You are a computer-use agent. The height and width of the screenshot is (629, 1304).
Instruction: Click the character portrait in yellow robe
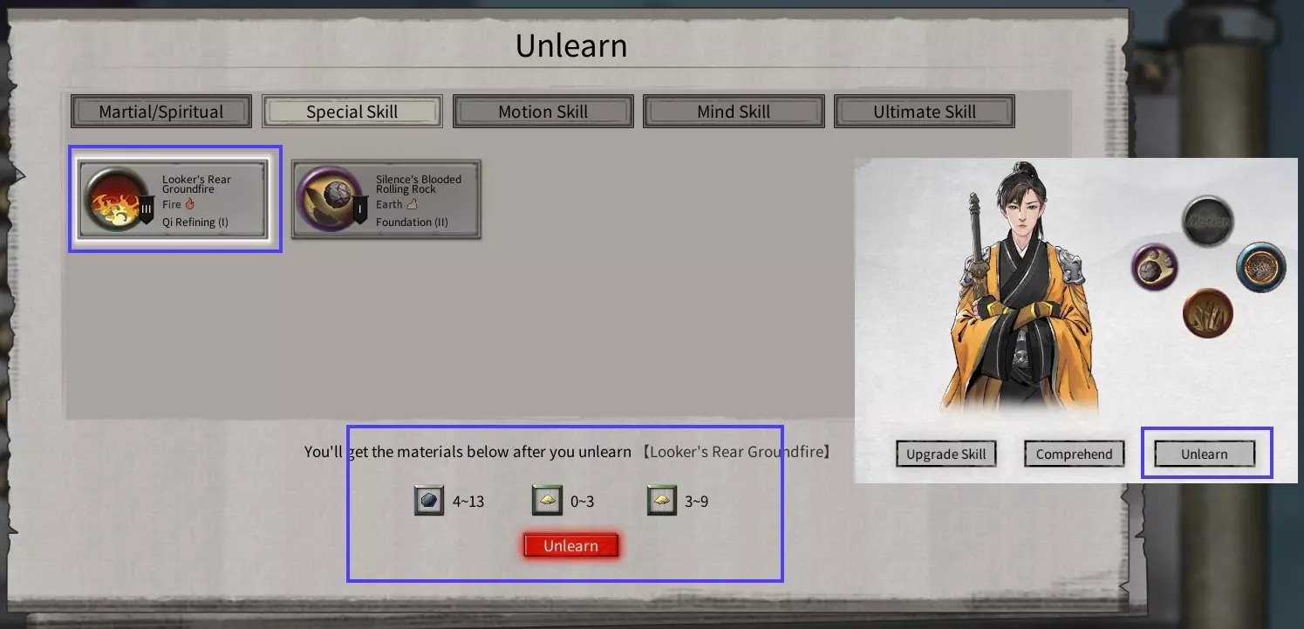tap(1022, 288)
